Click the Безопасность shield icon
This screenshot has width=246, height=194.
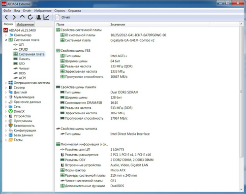tap(10, 126)
